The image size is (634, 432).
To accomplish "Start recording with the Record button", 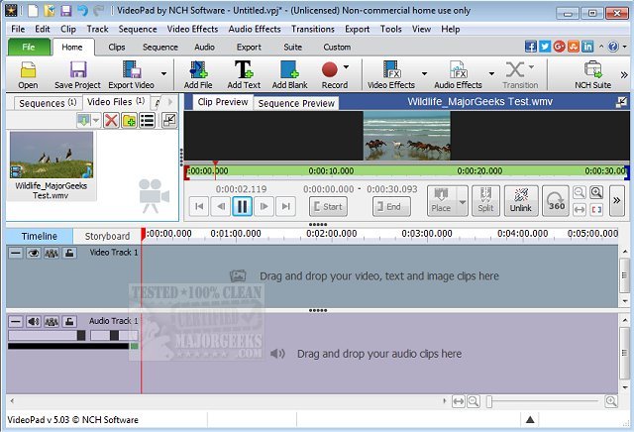I will coord(335,75).
